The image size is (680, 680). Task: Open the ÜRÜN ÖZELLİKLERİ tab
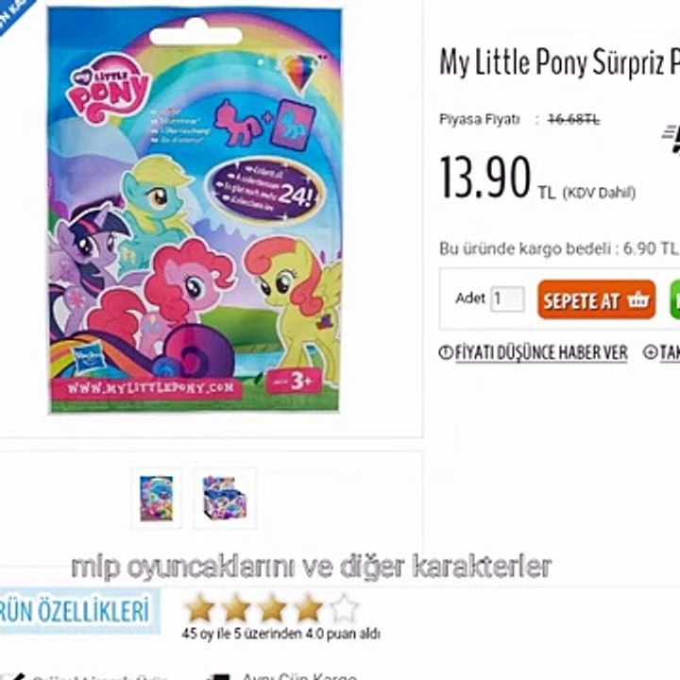pos(76,611)
